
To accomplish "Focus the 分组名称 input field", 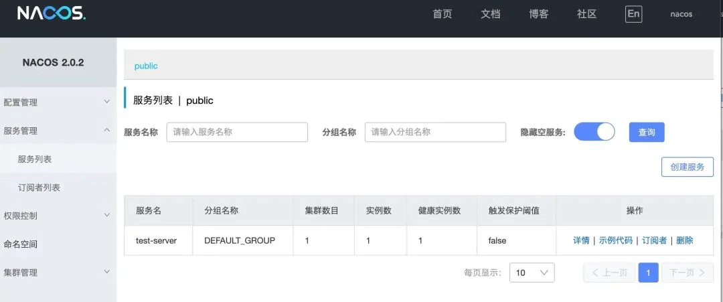I will point(434,133).
